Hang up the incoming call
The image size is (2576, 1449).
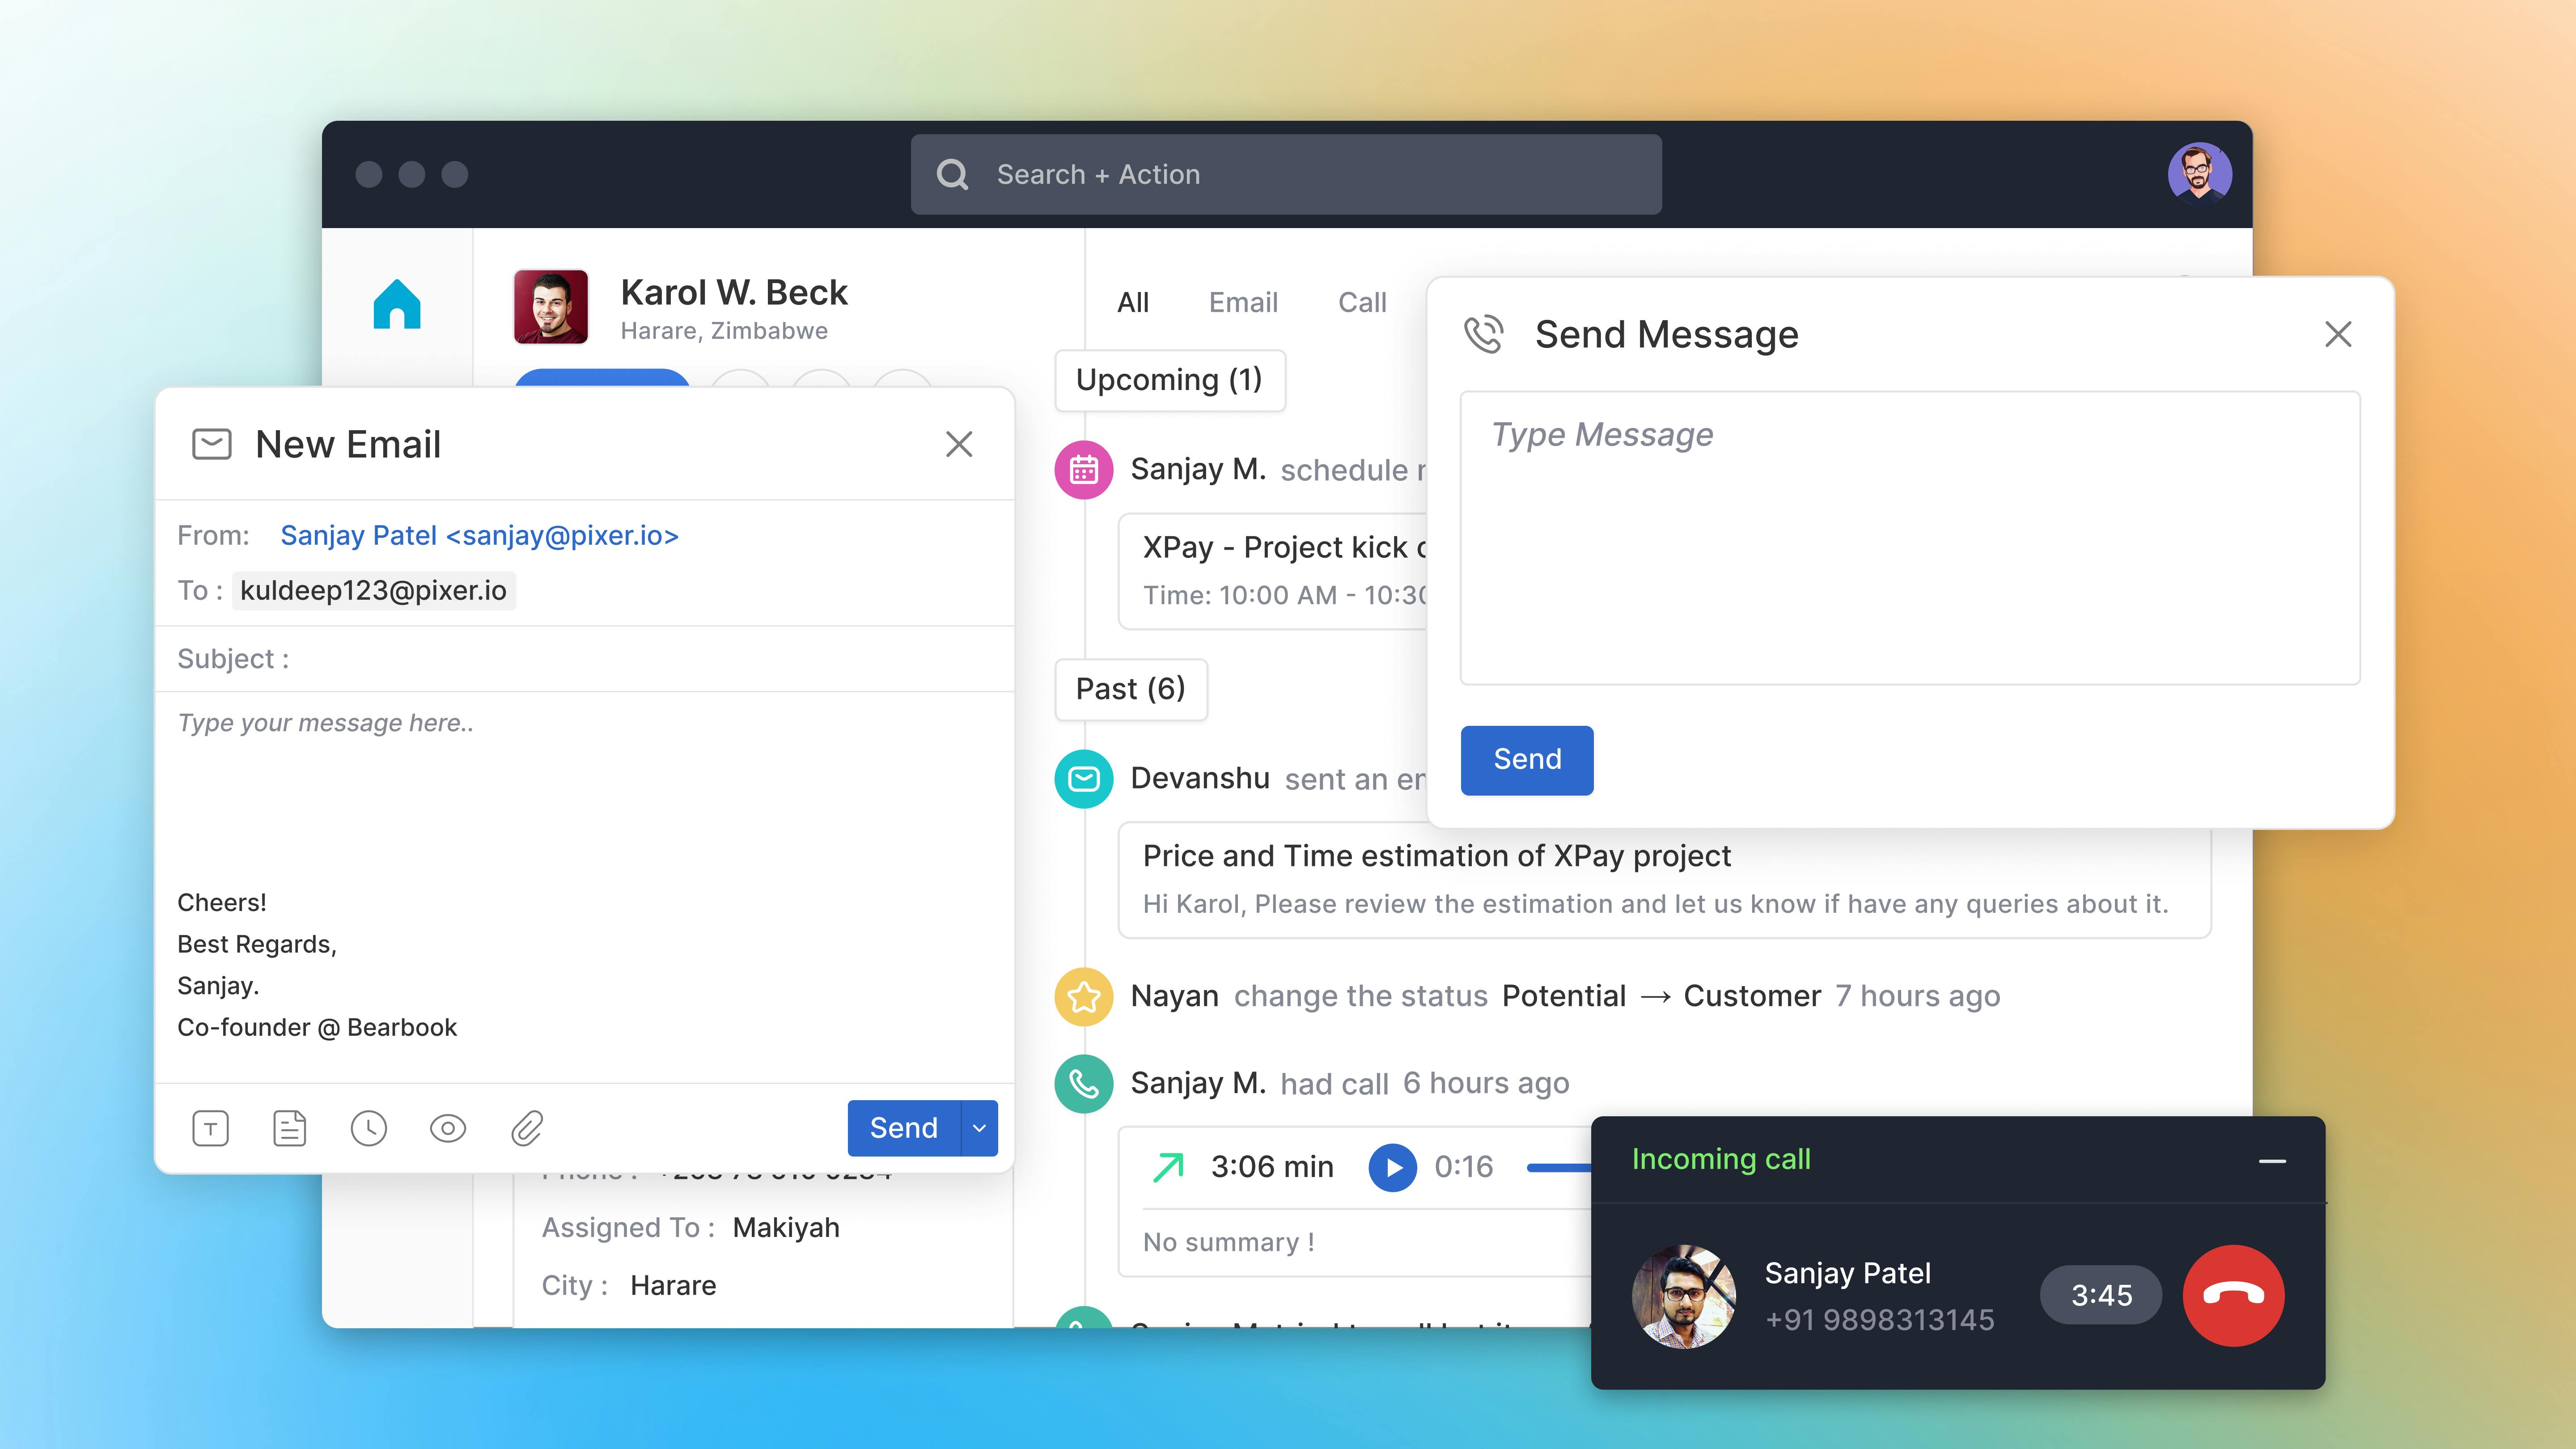(x=2233, y=1295)
